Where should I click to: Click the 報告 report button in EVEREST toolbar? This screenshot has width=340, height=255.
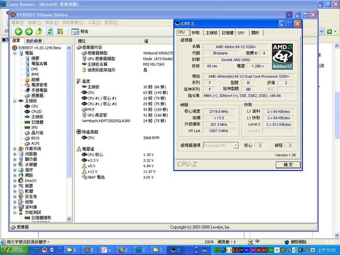(80, 31)
